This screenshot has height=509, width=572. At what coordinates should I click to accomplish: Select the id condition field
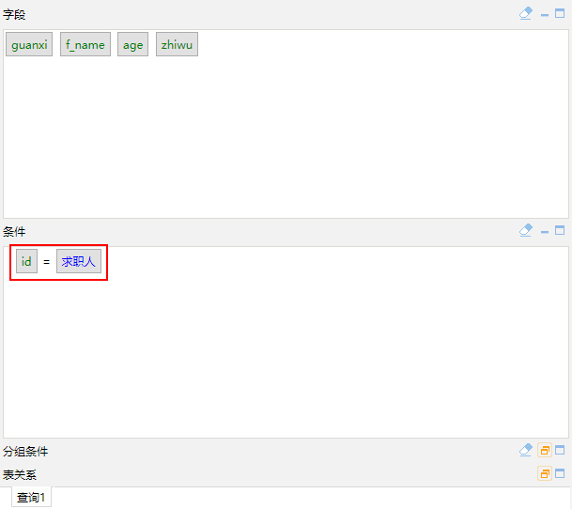tap(26, 261)
